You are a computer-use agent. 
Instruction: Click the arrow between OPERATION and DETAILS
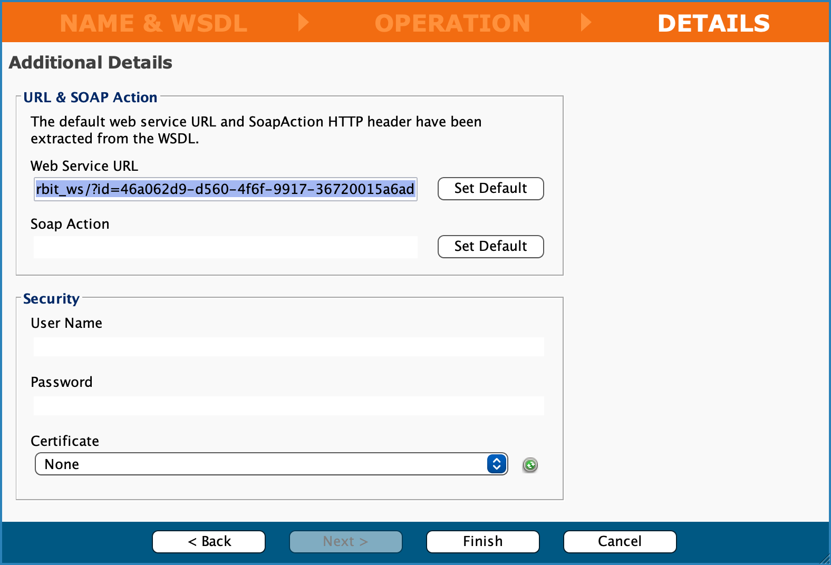click(585, 22)
